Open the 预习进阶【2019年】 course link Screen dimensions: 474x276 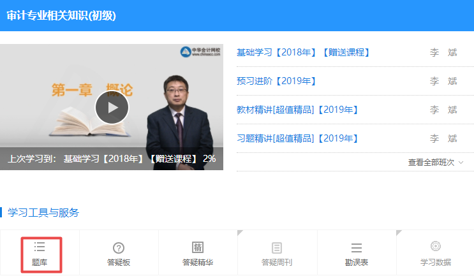276,81
